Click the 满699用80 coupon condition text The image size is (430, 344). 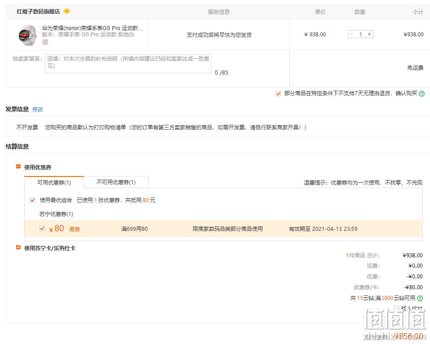[134, 229]
